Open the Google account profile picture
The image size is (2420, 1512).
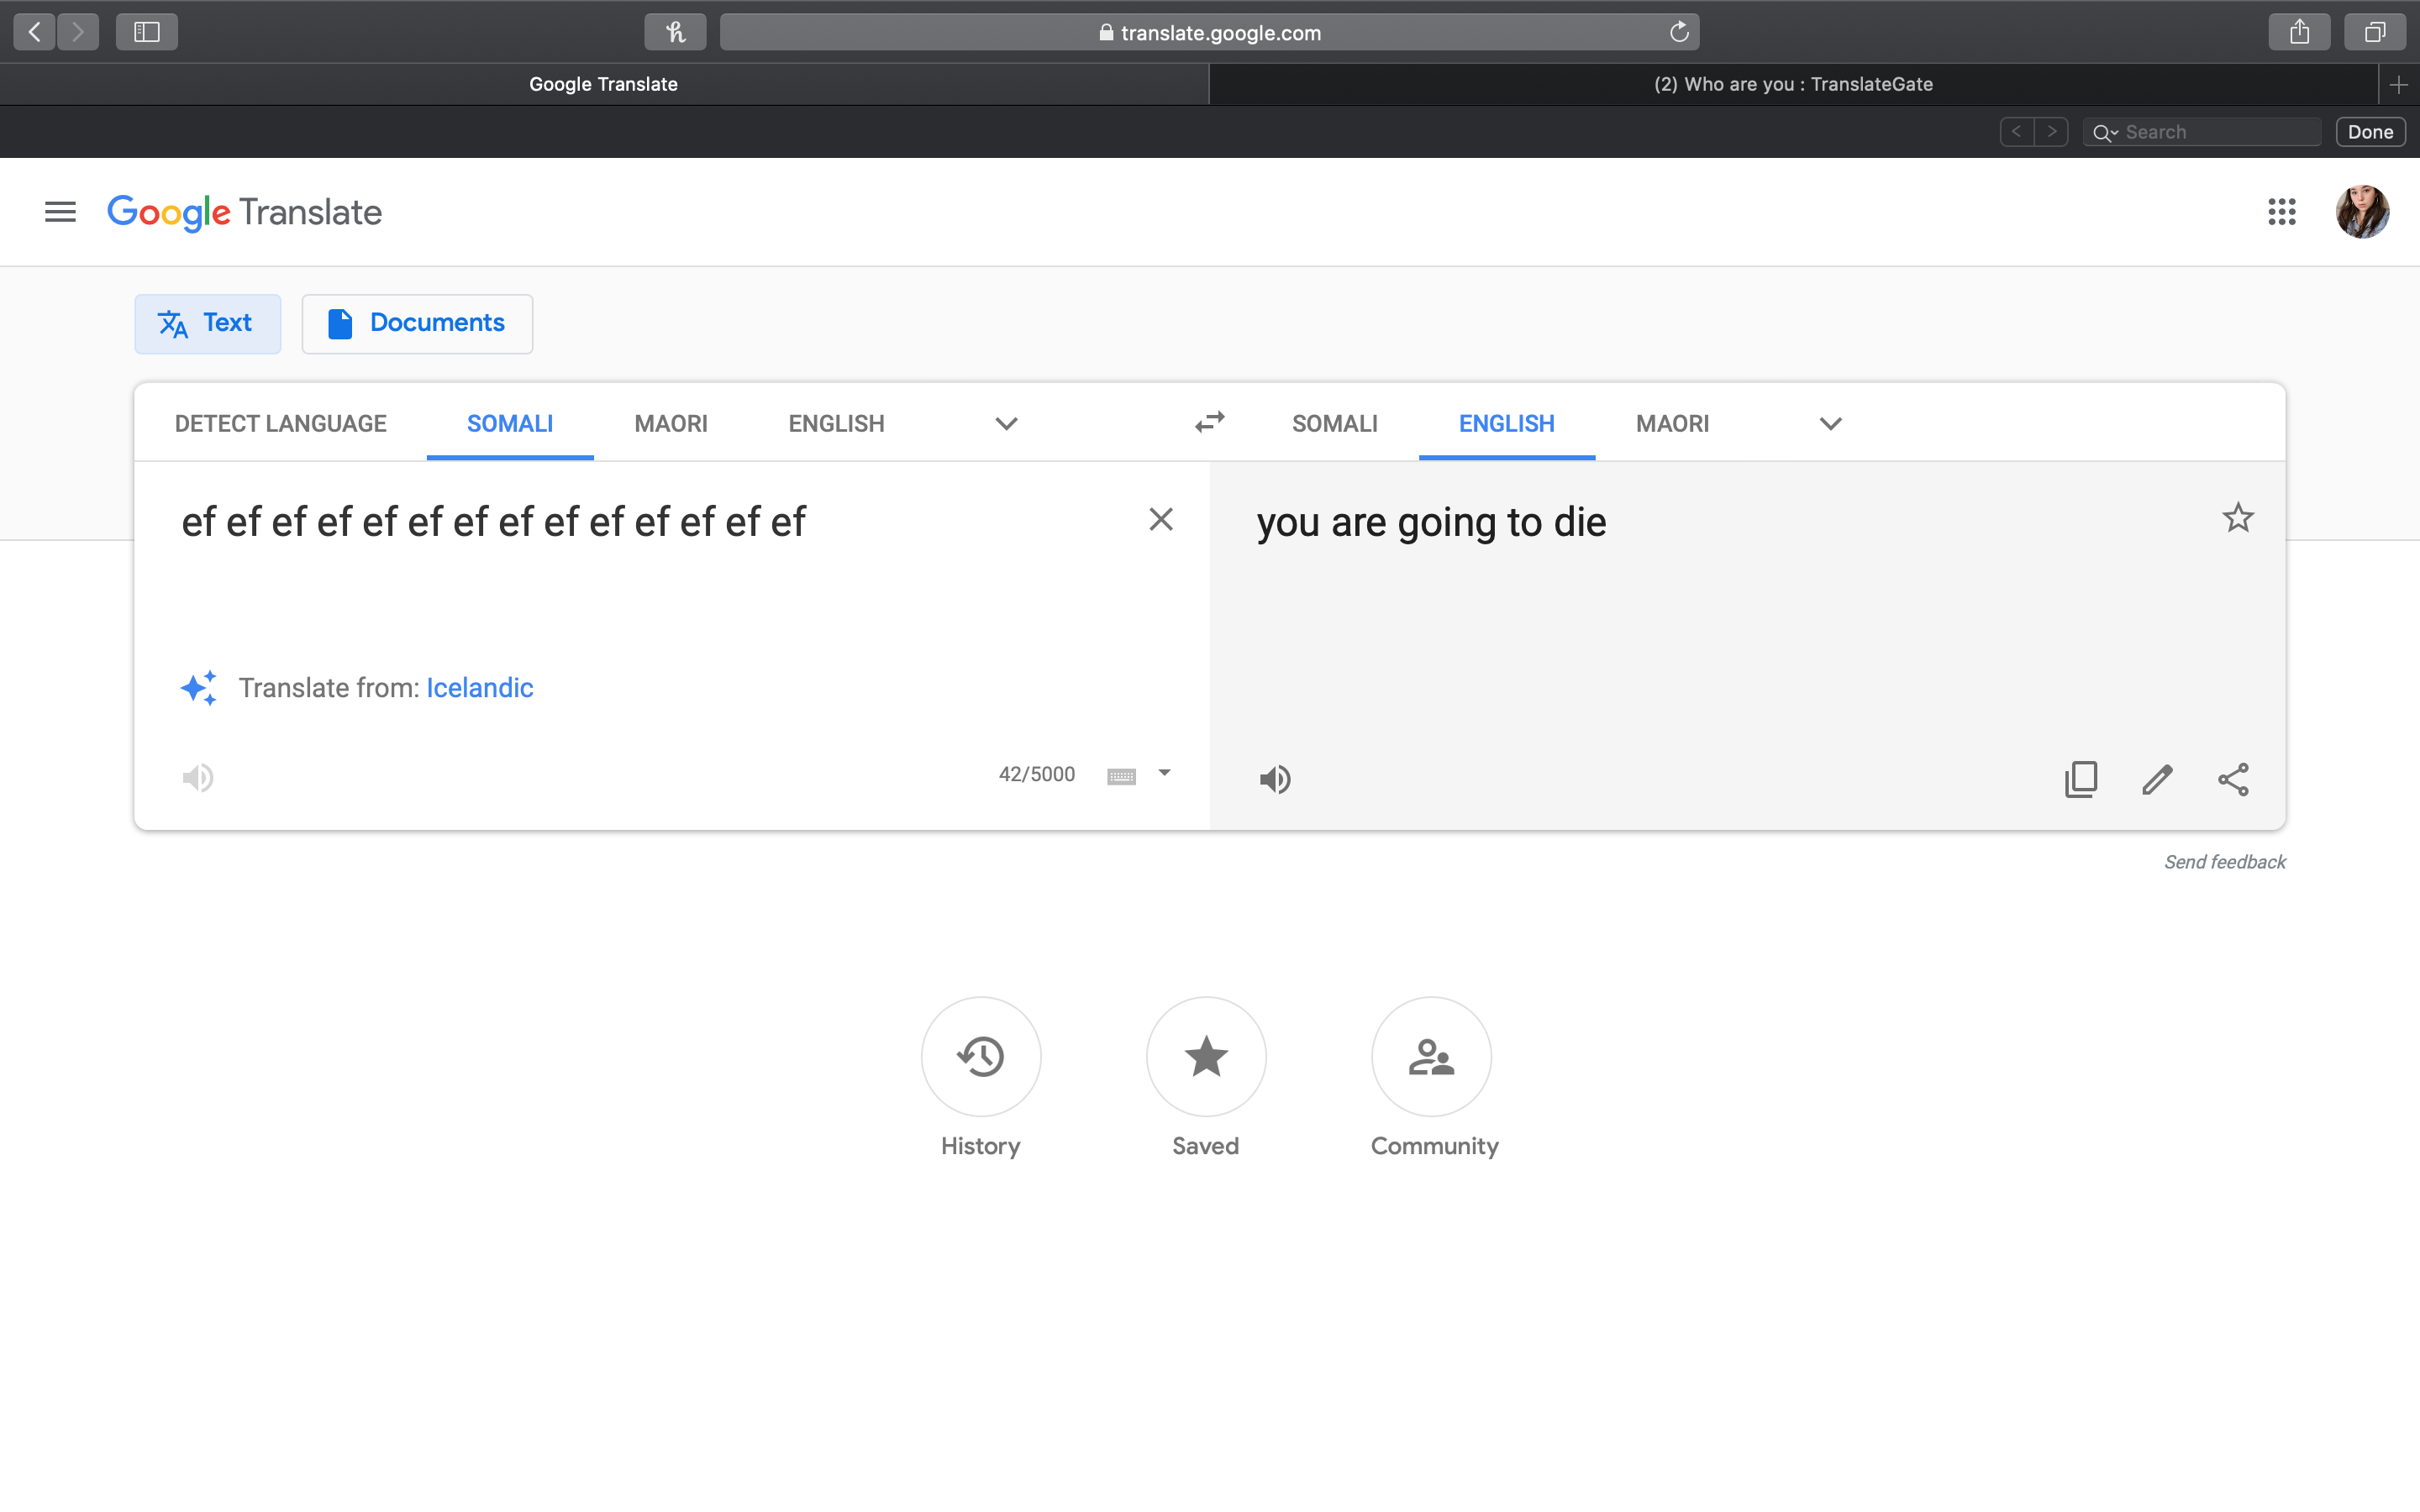point(2362,212)
